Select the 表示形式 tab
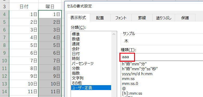The image size is (203, 97). [78, 17]
